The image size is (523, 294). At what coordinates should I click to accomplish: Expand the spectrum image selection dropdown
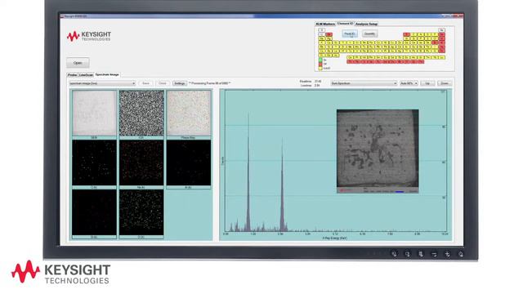coord(102,83)
